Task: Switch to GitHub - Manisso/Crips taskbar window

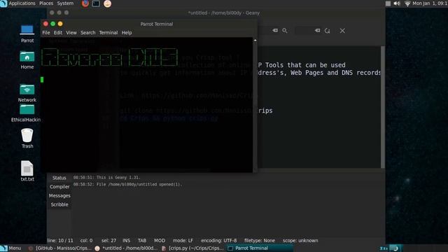Action: [60, 248]
